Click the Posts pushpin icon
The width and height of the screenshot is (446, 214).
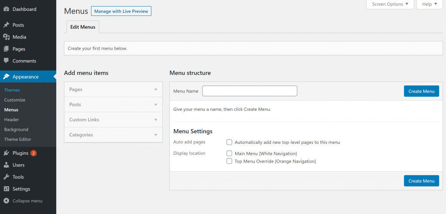(6, 25)
